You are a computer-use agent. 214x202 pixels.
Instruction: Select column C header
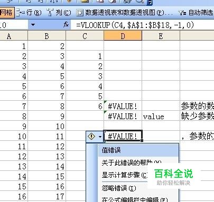click(85, 36)
